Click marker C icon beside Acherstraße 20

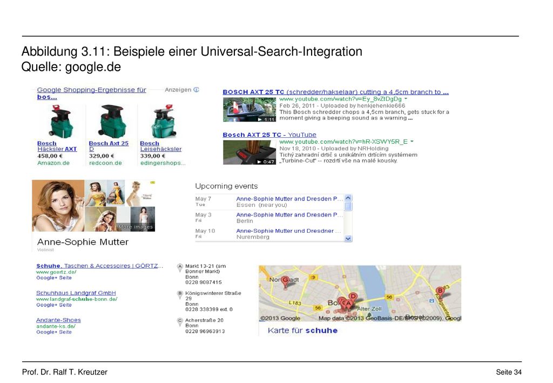pyautogui.click(x=180, y=321)
